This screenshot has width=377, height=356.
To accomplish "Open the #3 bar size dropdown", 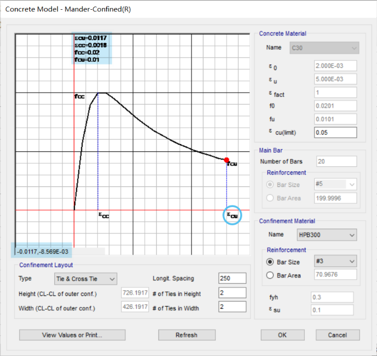I will tap(335, 261).
